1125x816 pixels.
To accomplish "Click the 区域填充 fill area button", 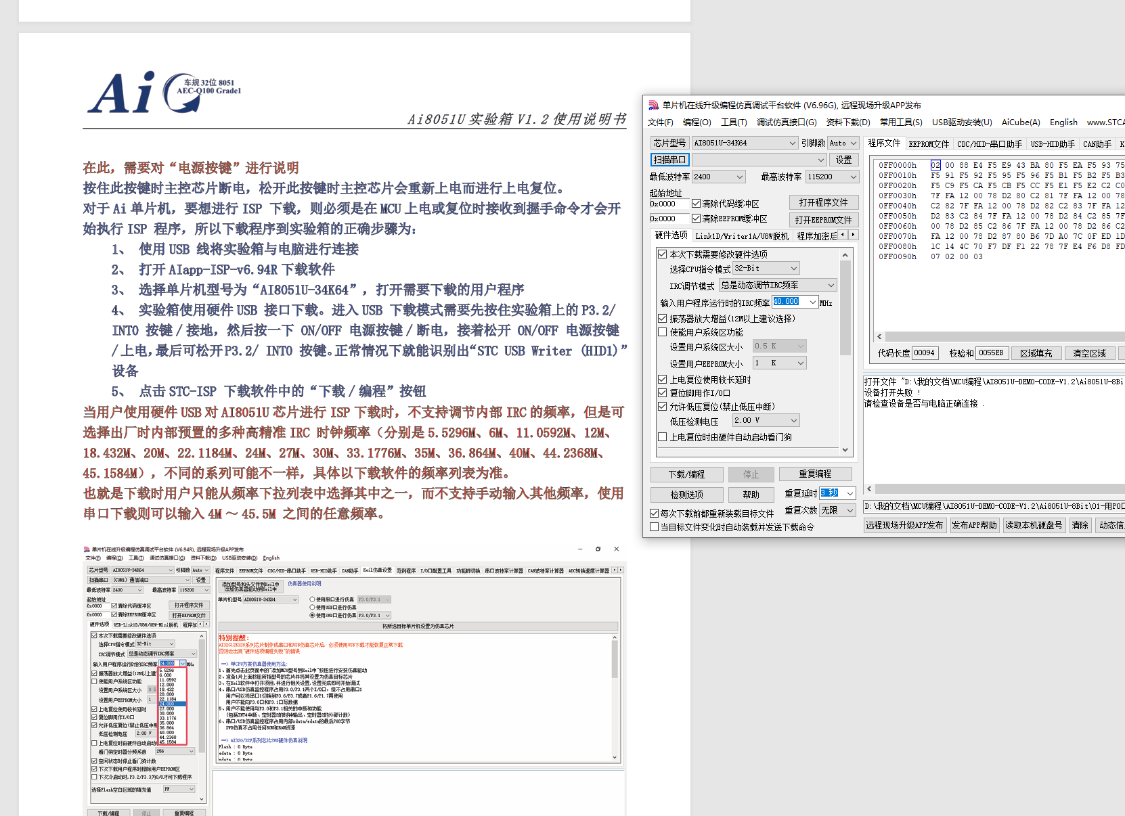I will click(x=1037, y=353).
